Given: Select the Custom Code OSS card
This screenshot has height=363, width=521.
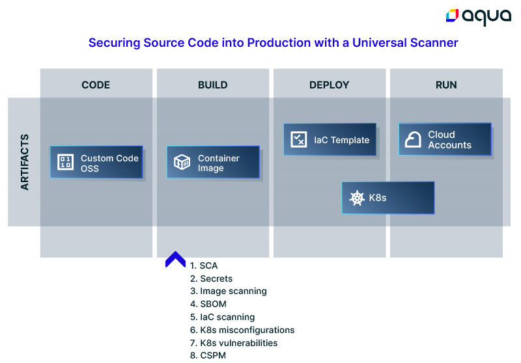Looking at the screenshot, I should point(96,162).
